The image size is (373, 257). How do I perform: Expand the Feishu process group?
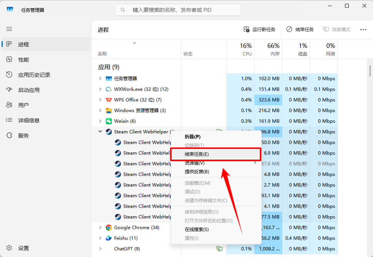coord(100,238)
